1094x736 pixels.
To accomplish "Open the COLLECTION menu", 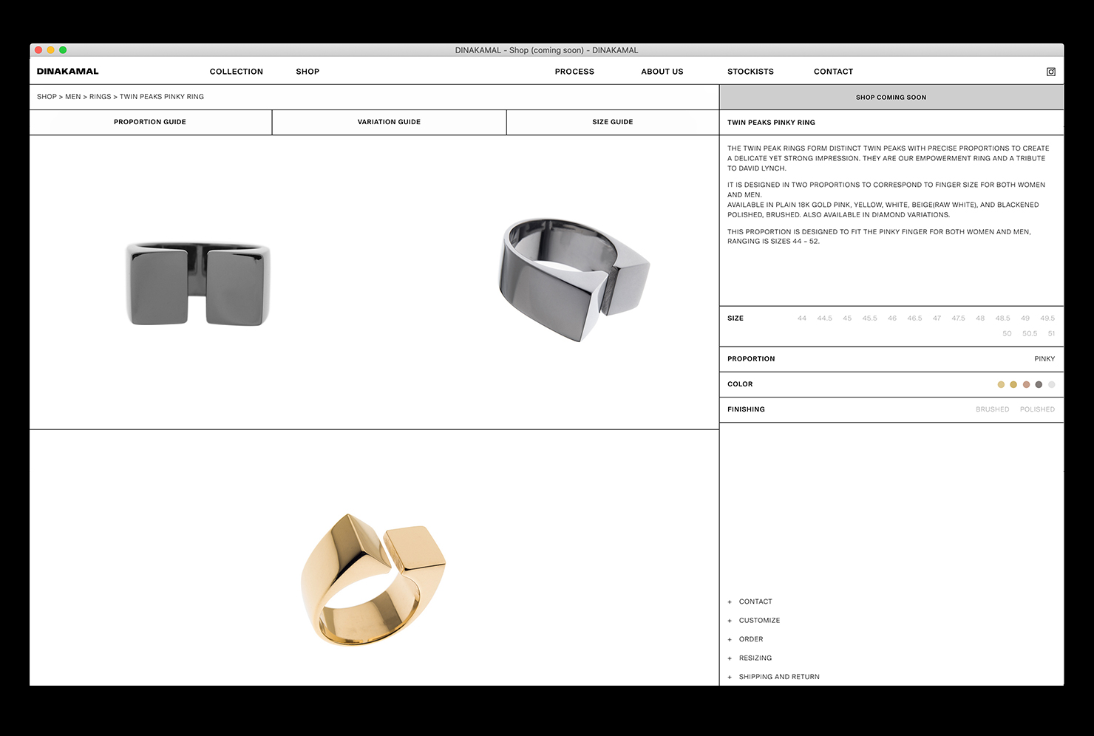I will tap(237, 72).
